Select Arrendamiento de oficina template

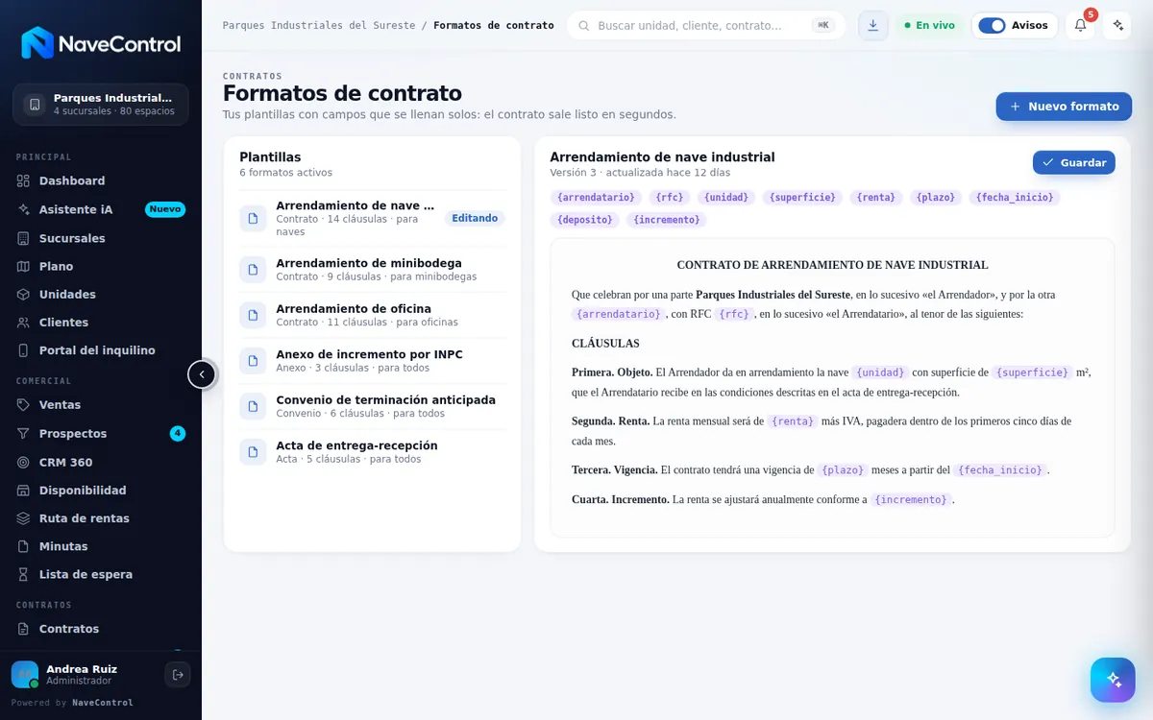(x=372, y=315)
